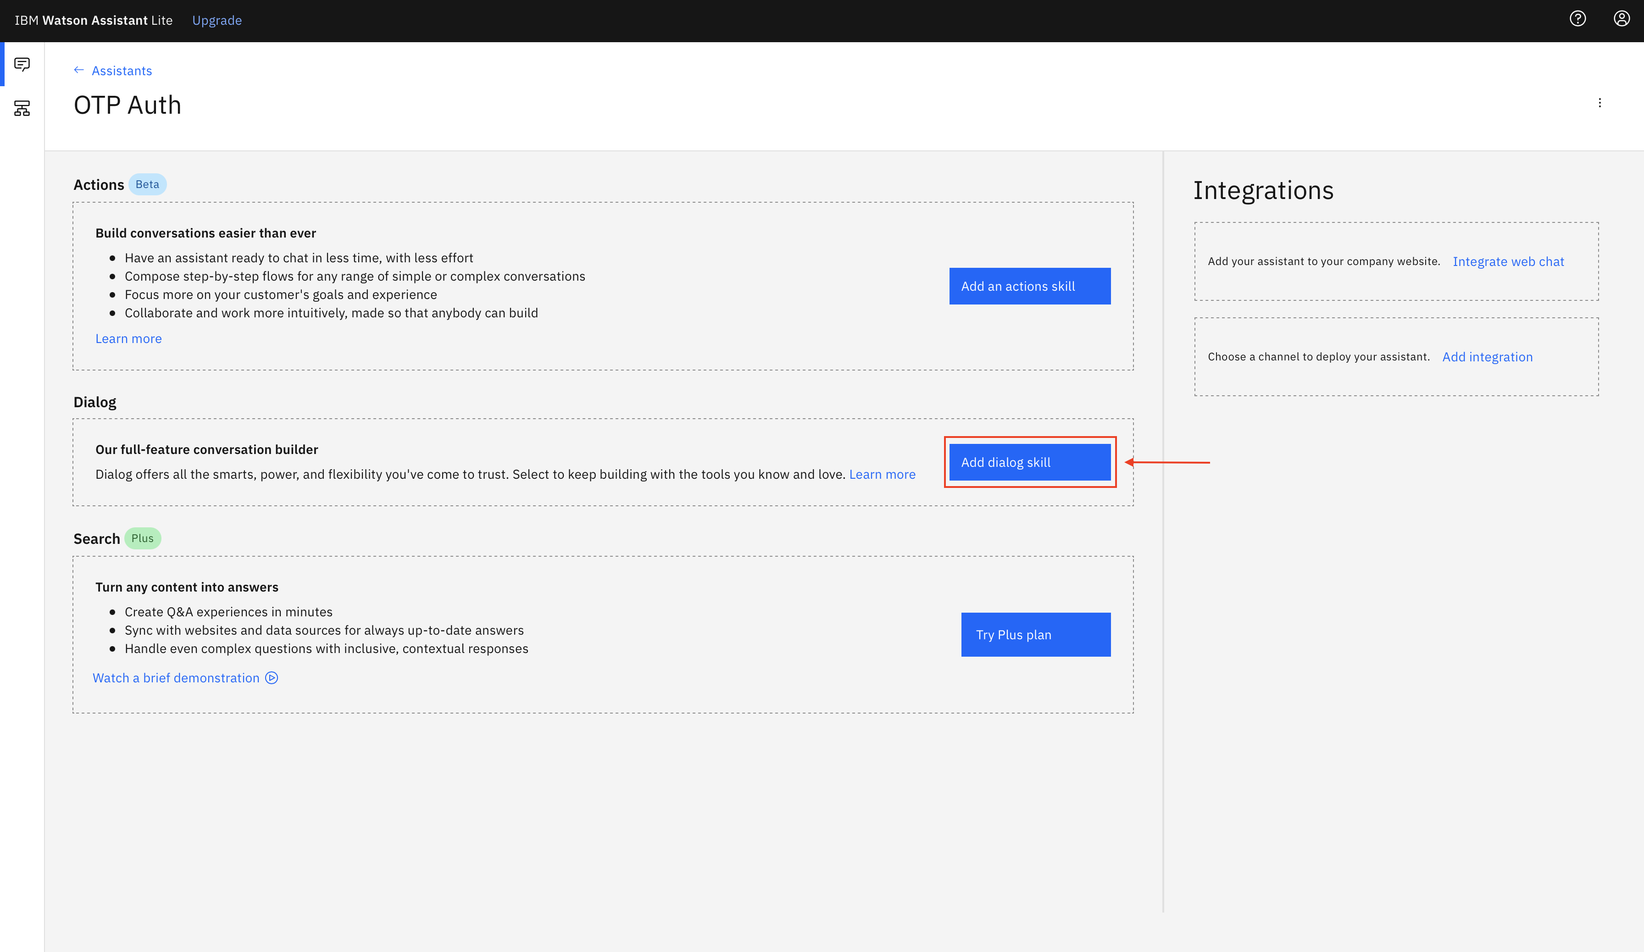Open the help question mark icon

(1577, 19)
